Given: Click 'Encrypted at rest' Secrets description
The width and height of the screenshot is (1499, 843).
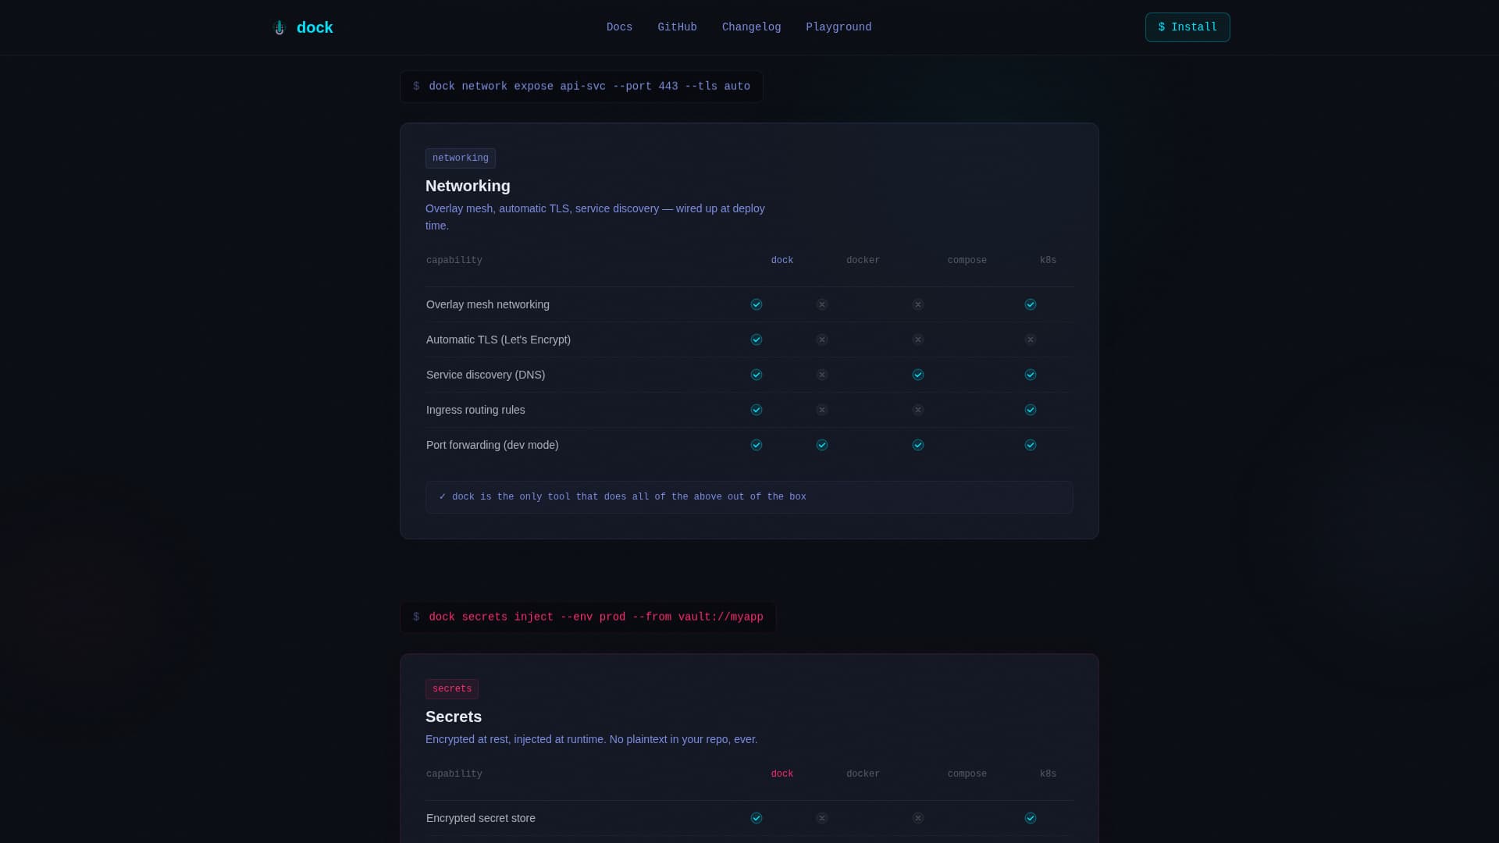Looking at the screenshot, I should click(591, 739).
